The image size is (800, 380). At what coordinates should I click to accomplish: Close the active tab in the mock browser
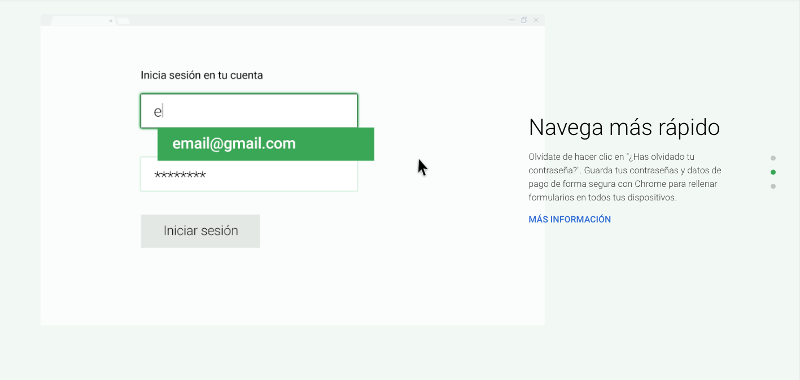click(111, 21)
